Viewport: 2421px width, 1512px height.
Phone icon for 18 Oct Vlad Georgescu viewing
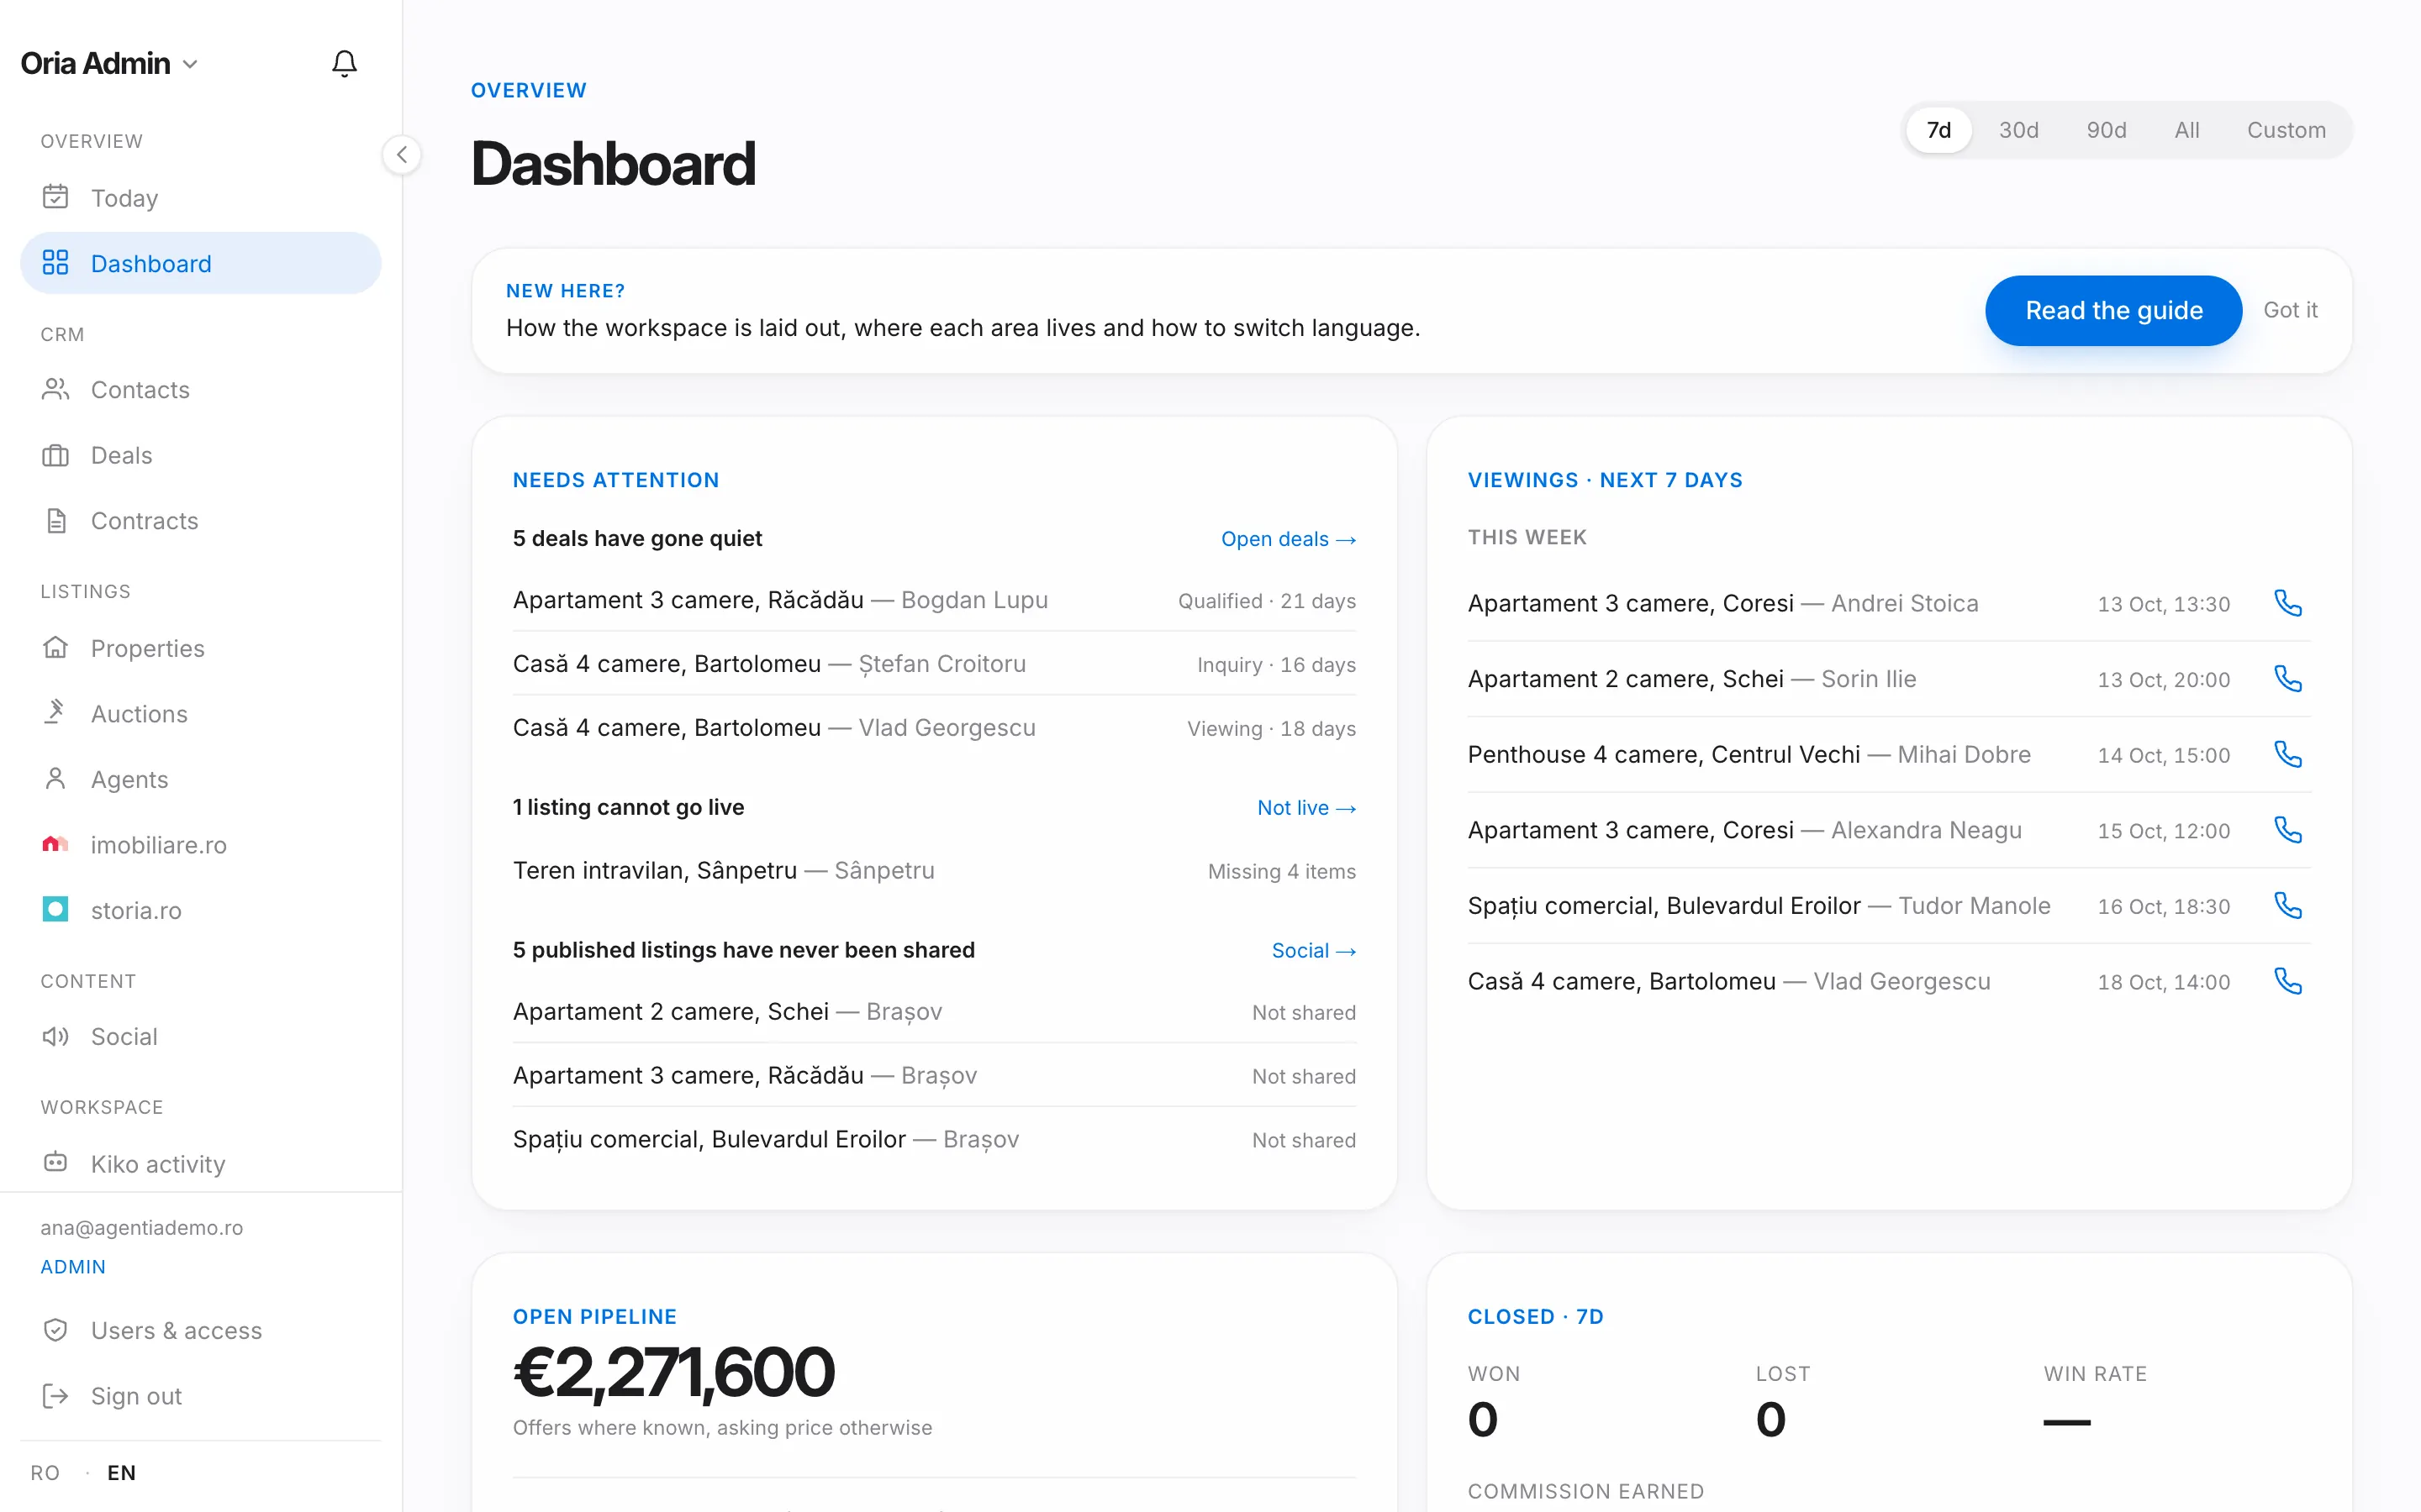(x=2288, y=981)
